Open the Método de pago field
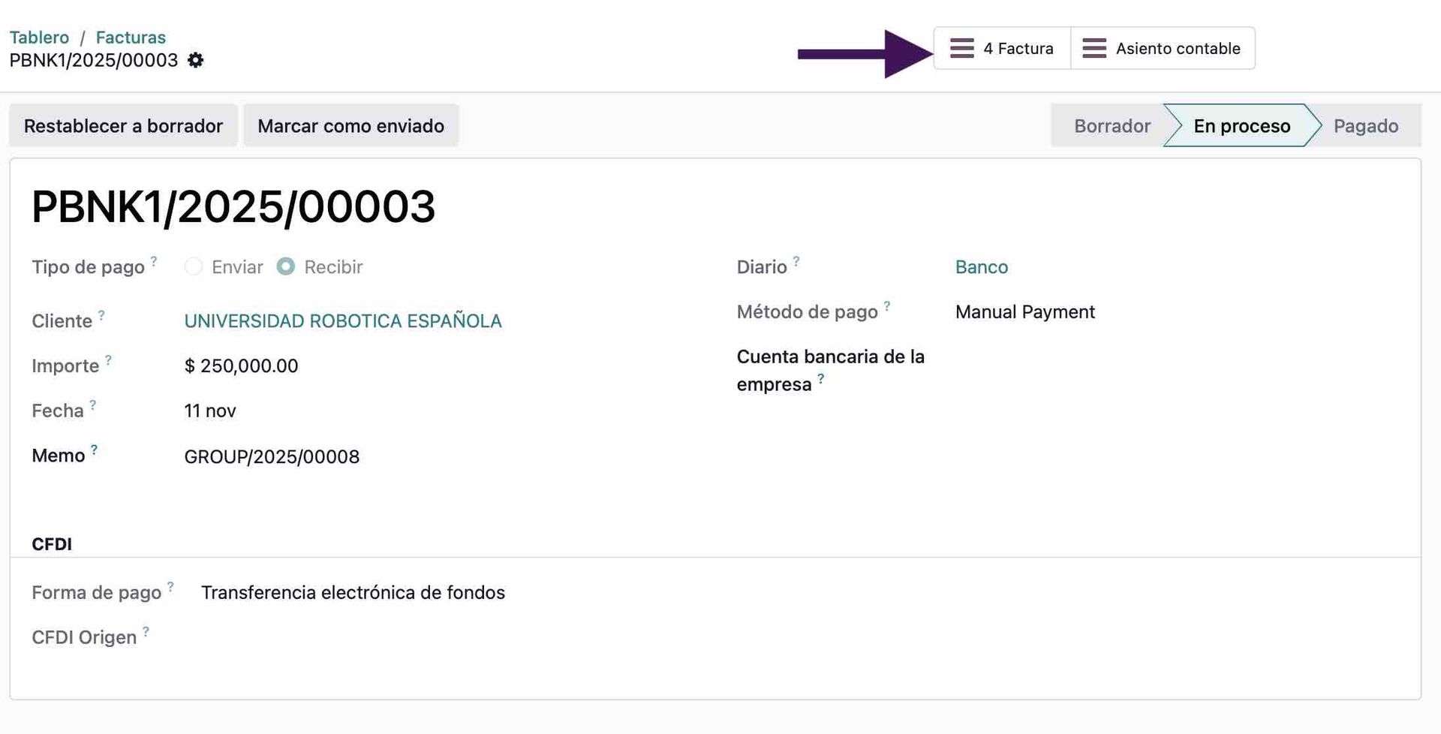This screenshot has width=1441, height=734. click(1025, 311)
